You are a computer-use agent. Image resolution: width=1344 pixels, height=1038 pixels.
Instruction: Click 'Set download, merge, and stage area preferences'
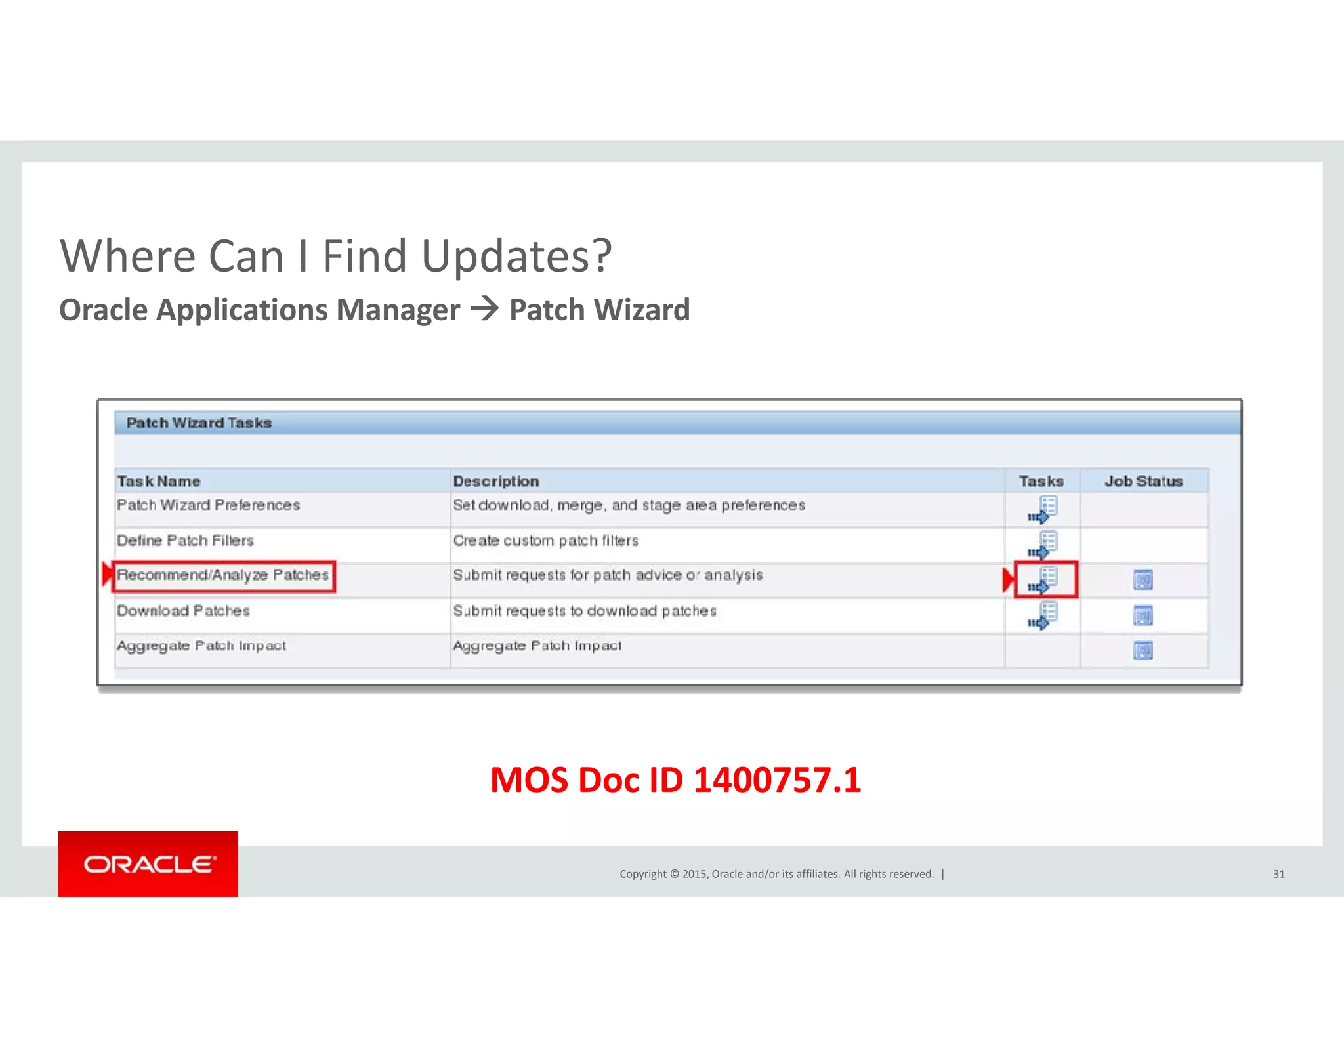pos(629,505)
